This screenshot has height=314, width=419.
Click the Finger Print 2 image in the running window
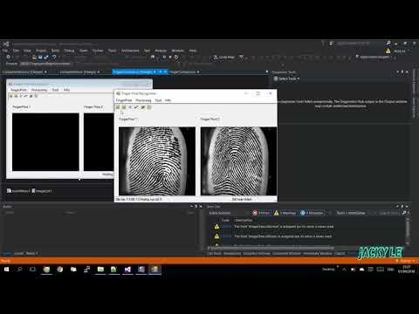pos(238,161)
